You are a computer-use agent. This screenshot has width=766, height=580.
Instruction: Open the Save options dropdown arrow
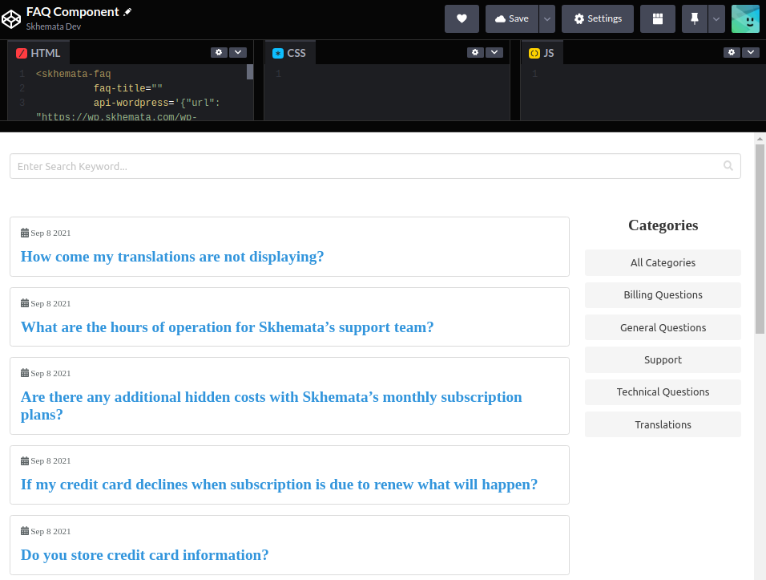547,18
